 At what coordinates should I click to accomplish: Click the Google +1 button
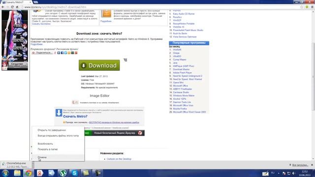pos(75,102)
